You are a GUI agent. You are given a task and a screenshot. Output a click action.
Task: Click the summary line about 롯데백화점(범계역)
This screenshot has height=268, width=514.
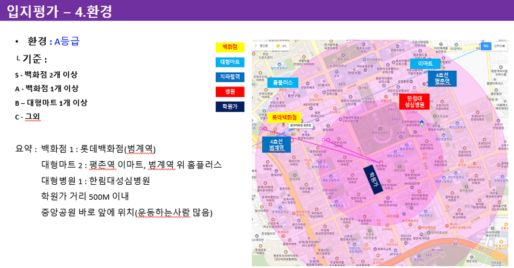[x=98, y=149]
